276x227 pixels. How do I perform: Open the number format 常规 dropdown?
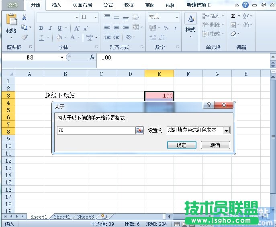176,17
